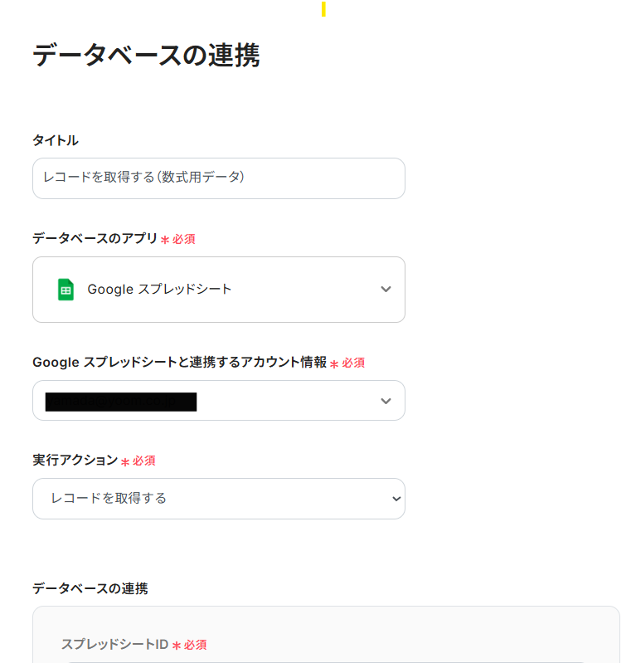Click 必須 mark beside スプレッドシートID
The image size is (636, 663).
coord(195,645)
